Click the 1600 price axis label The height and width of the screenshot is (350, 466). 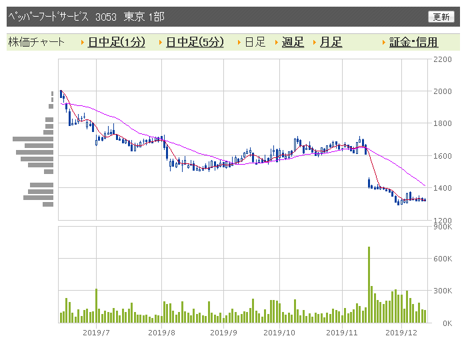click(x=443, y=156)
